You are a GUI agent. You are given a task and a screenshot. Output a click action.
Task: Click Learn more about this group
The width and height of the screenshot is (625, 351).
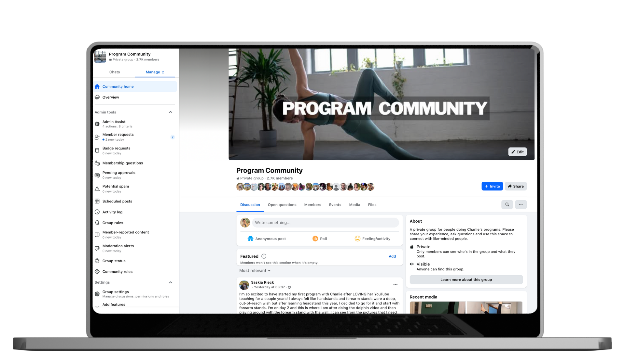point(466,279)
